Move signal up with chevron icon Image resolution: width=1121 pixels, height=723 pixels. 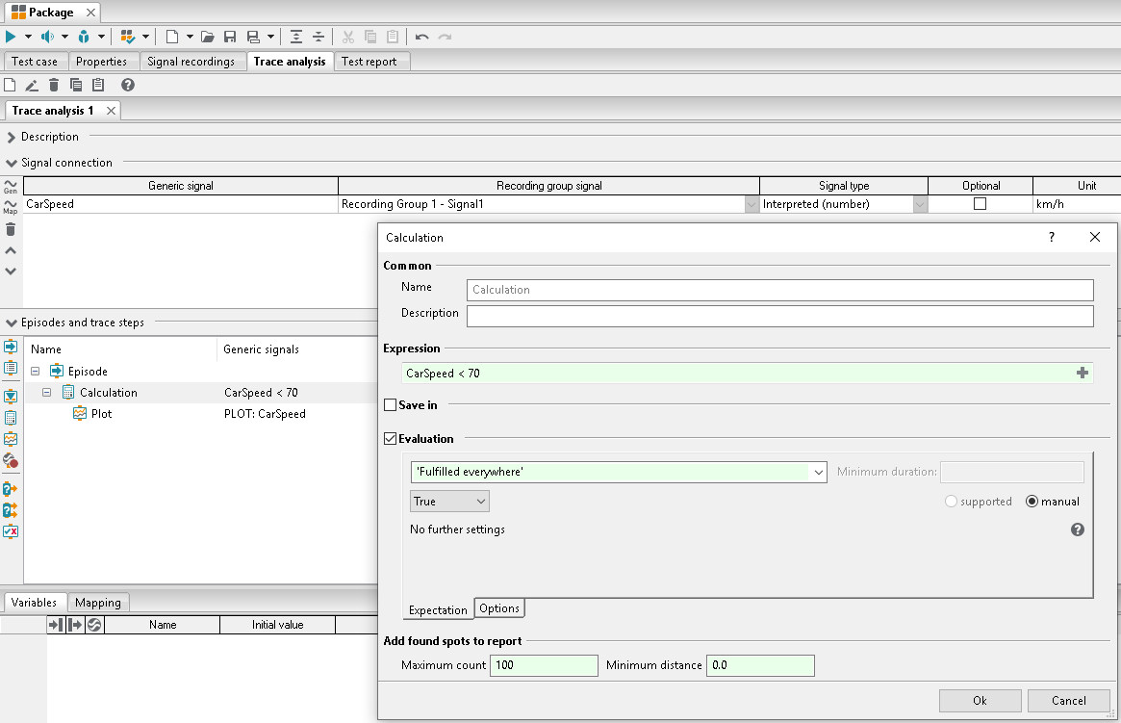(x=10, y=250)
